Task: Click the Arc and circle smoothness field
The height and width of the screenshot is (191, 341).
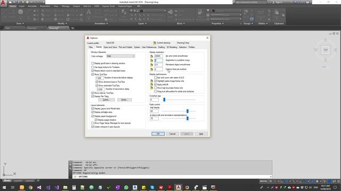Action: tap(158, 56)
